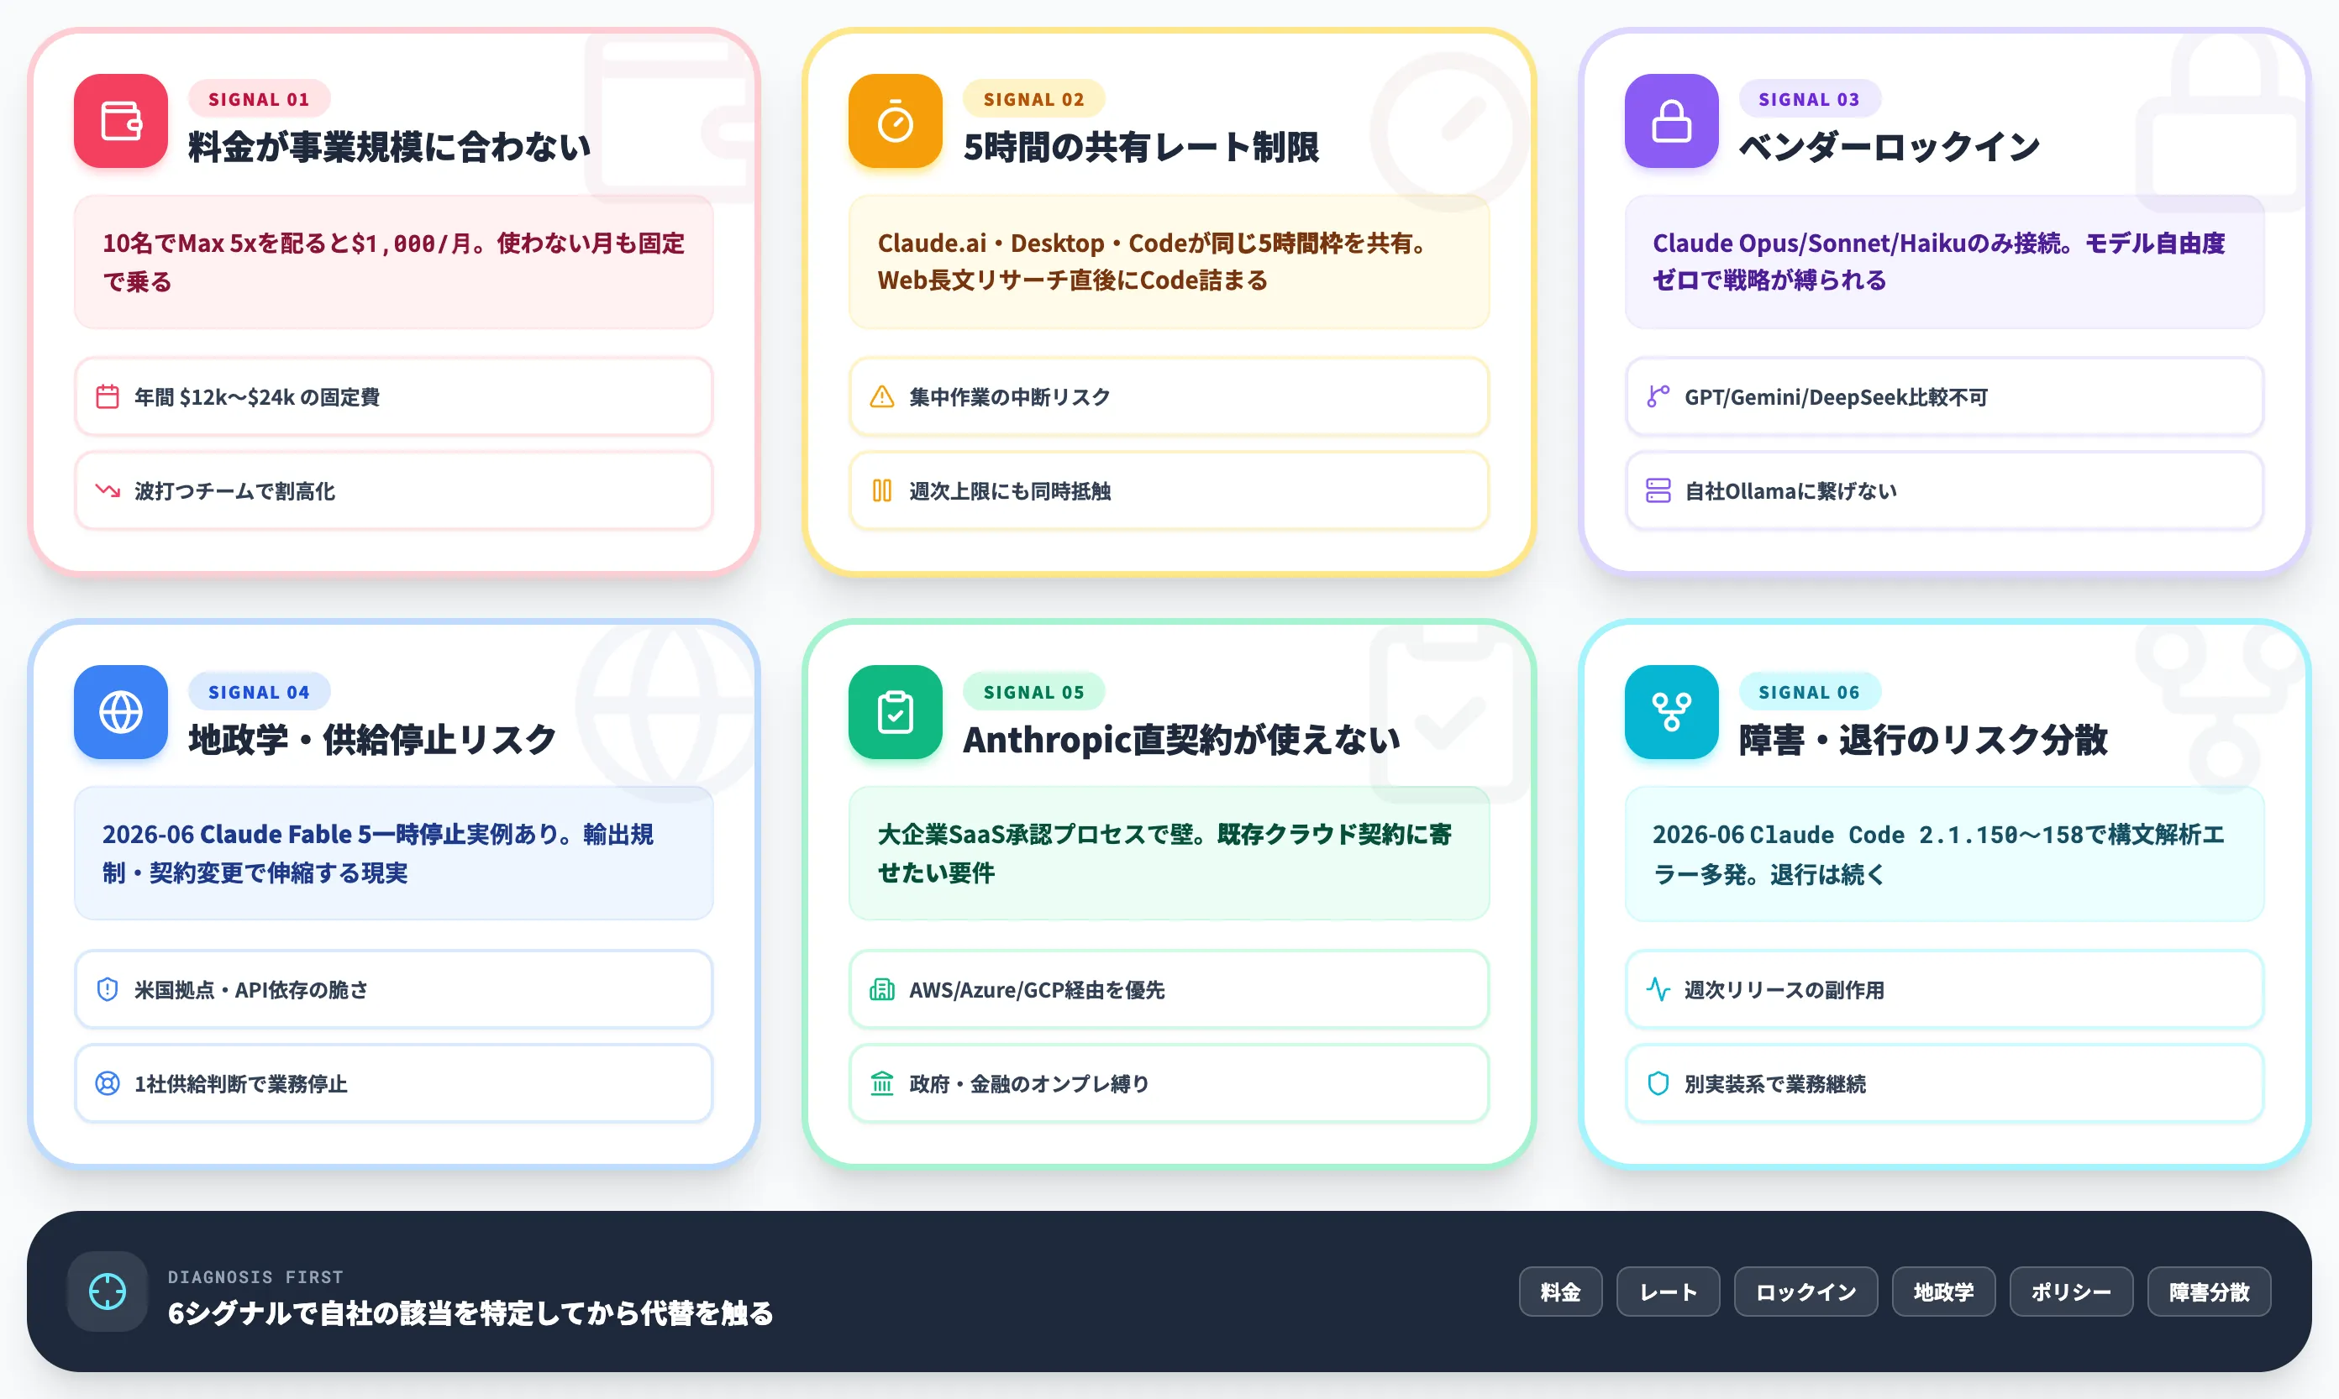
Task: Click the red wallet icon for Signal 01
Action: (x=121, y=121)
